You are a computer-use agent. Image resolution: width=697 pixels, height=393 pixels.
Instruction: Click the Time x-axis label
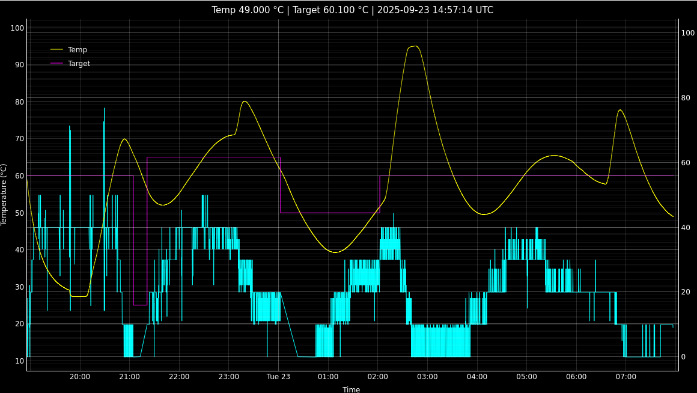352,389
